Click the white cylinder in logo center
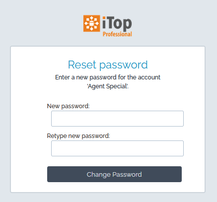 91,23
